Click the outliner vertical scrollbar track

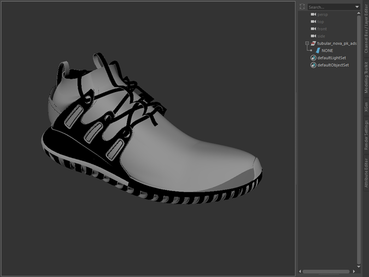click(359, 140)
